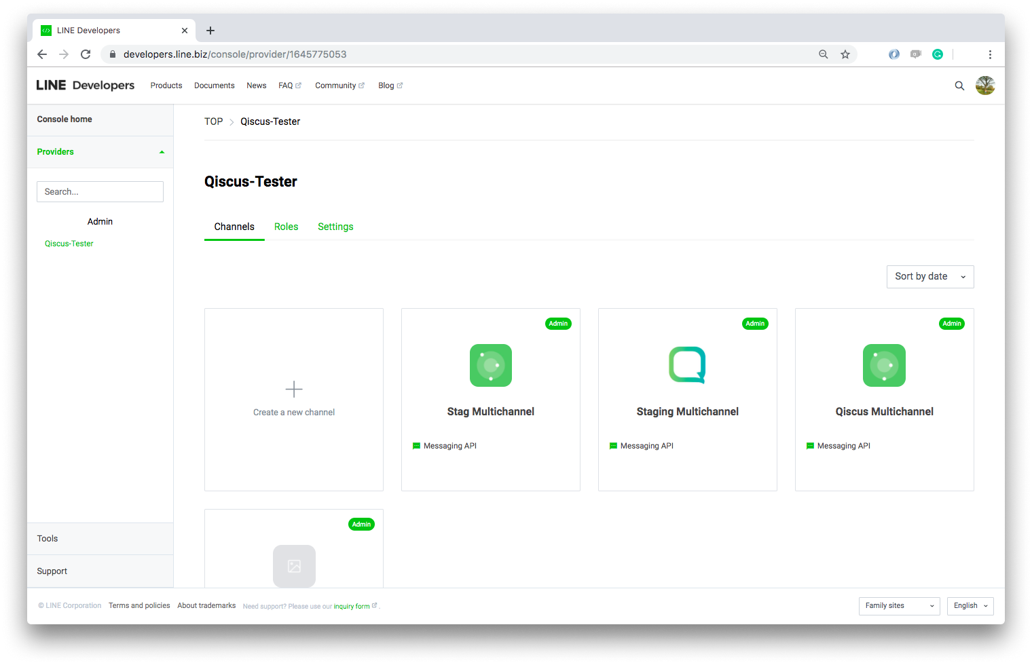The height and width of the screenshot is (665, 1032).
Task: Click the Qiscus Multichannel channel icon
Action: click(x=884, y=365)
